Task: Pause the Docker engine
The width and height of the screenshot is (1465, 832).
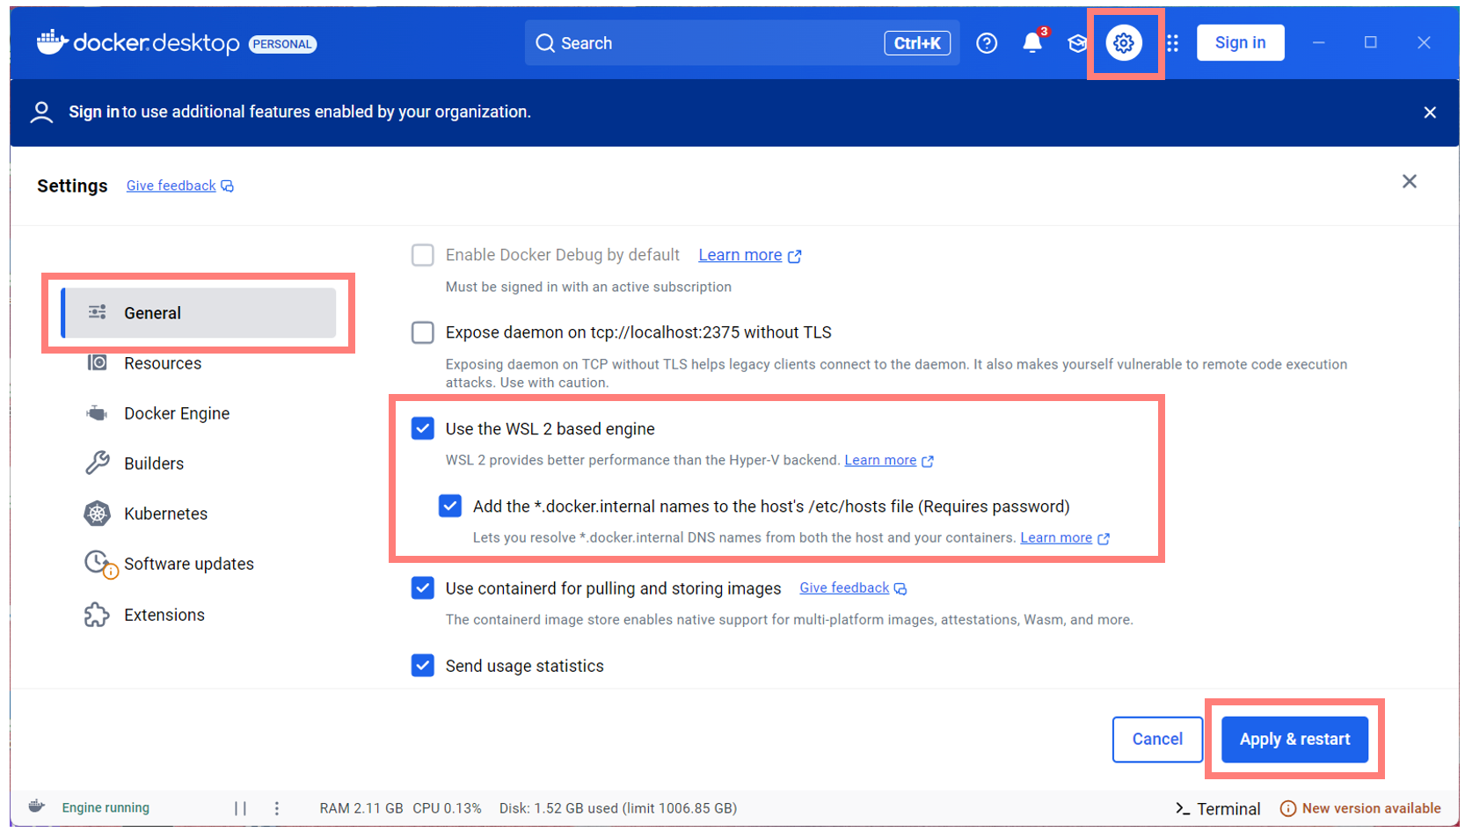Action: [240, 807]
